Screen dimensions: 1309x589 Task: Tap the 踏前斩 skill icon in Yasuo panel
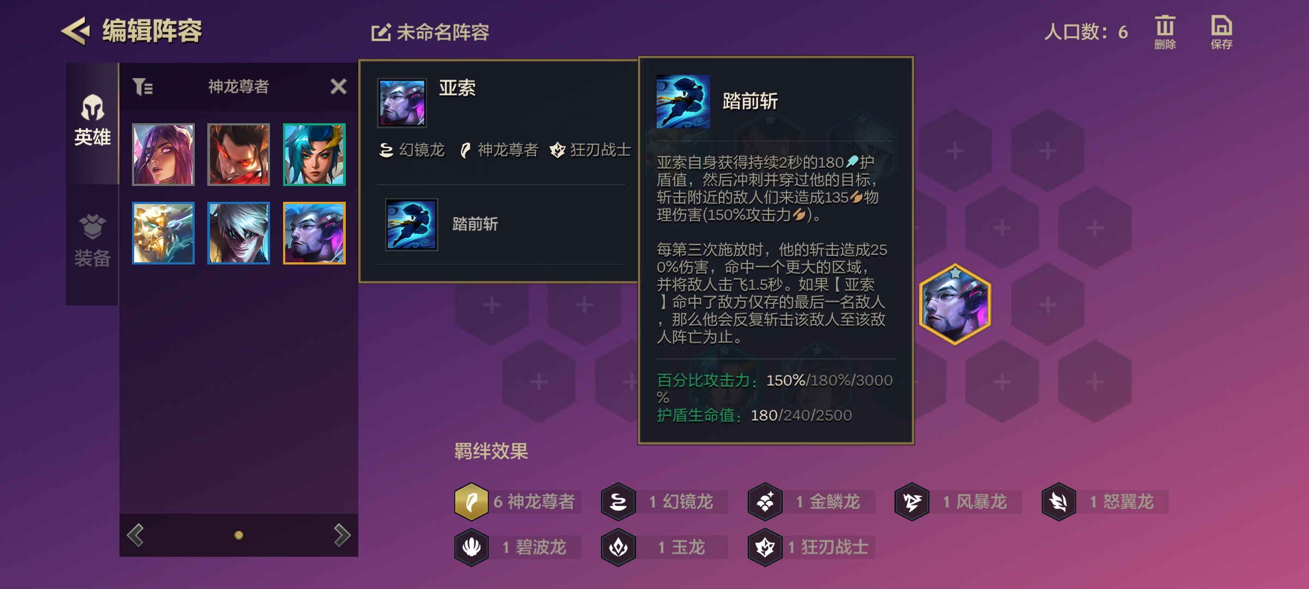412,225
